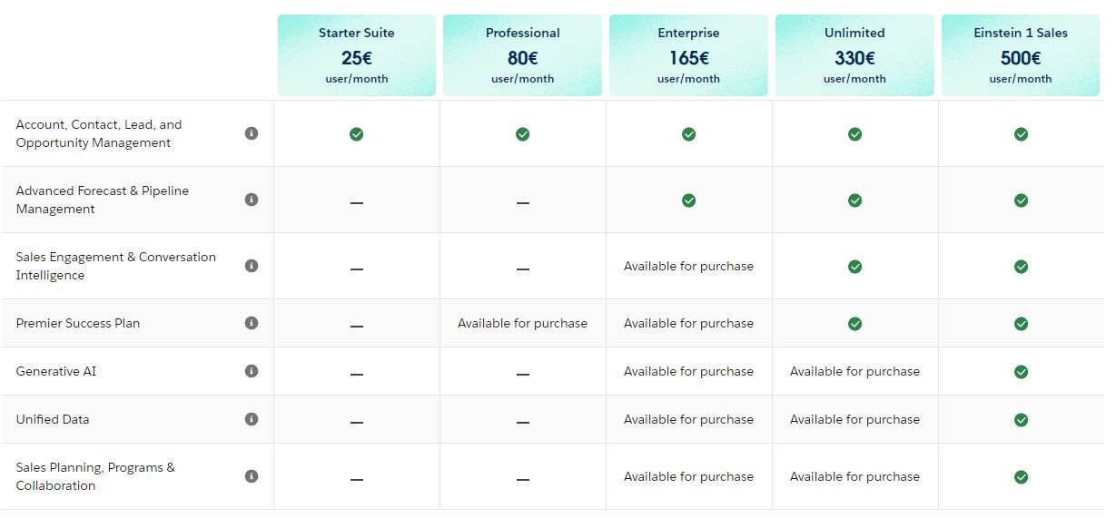Click info icon for Account, Contact, Lead row

[252, 133]
